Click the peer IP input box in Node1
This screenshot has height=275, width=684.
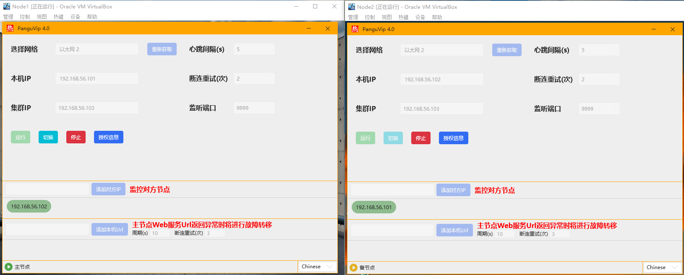click(47, 189)
